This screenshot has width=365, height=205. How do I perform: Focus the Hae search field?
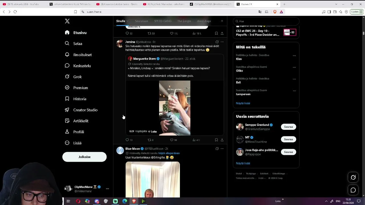pyautogui.click(x=266, y=21)
